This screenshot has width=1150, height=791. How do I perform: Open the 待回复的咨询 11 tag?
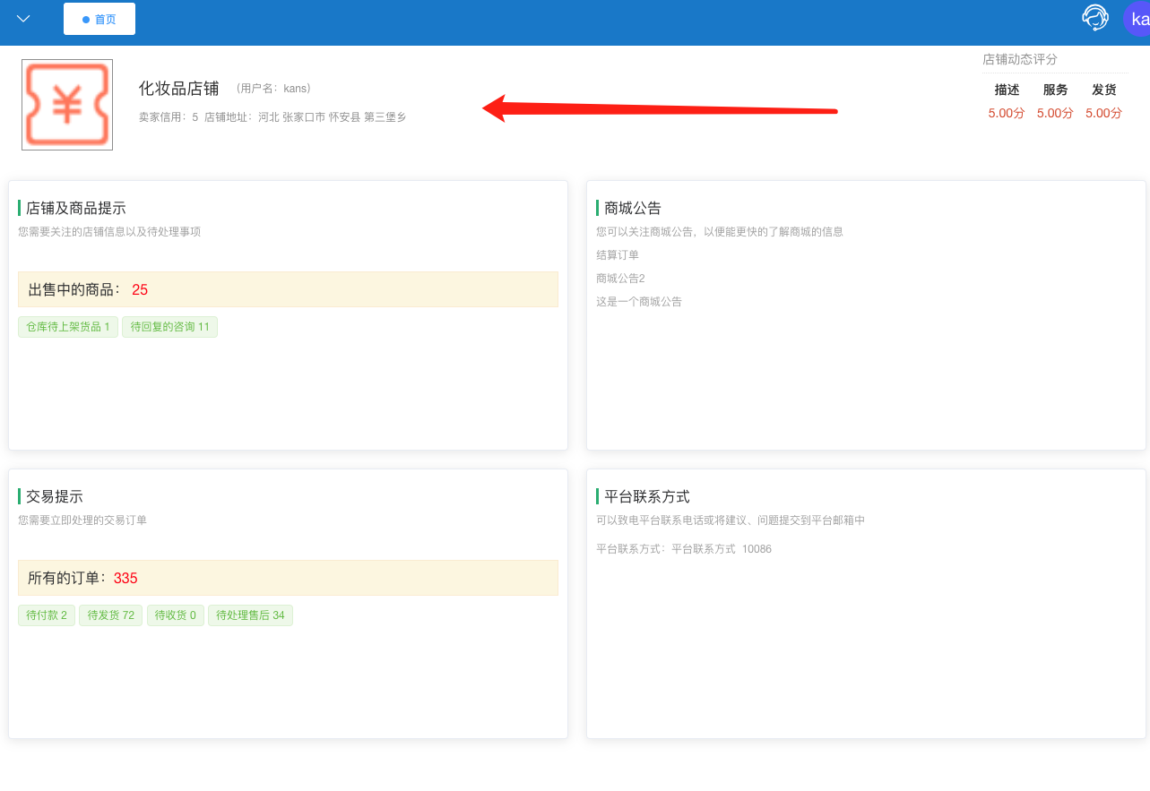[170, 327]
